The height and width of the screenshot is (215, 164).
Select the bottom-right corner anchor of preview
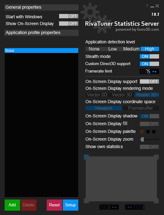[x=156, y=201]
